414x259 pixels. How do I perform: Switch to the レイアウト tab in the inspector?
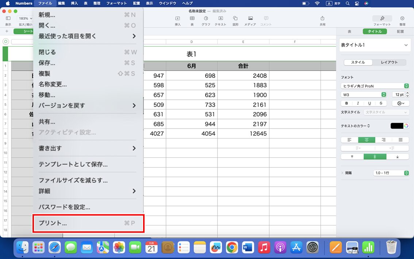(x=390, y=62)
